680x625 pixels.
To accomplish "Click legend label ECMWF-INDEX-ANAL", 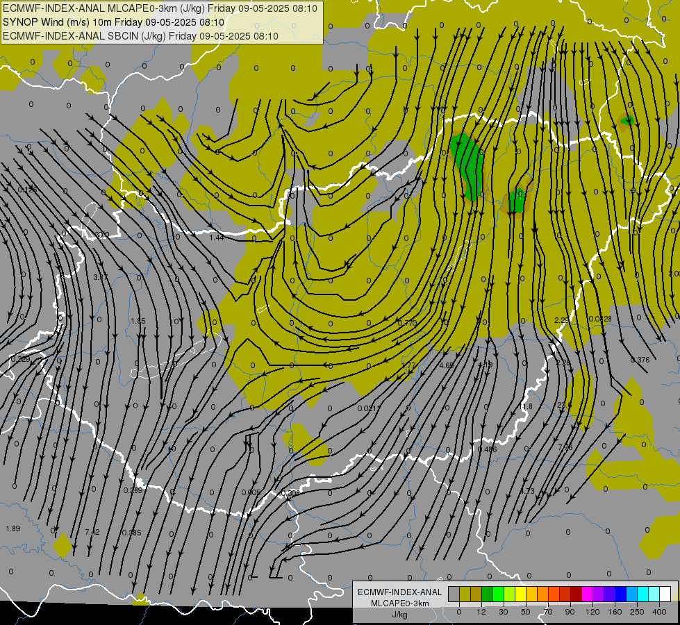I will pos(399,592).
